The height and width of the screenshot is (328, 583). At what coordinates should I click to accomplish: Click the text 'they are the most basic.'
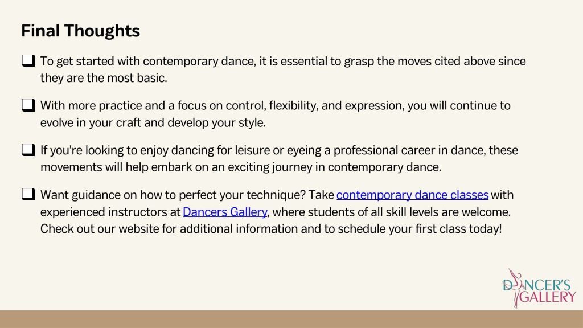[104, 78]
